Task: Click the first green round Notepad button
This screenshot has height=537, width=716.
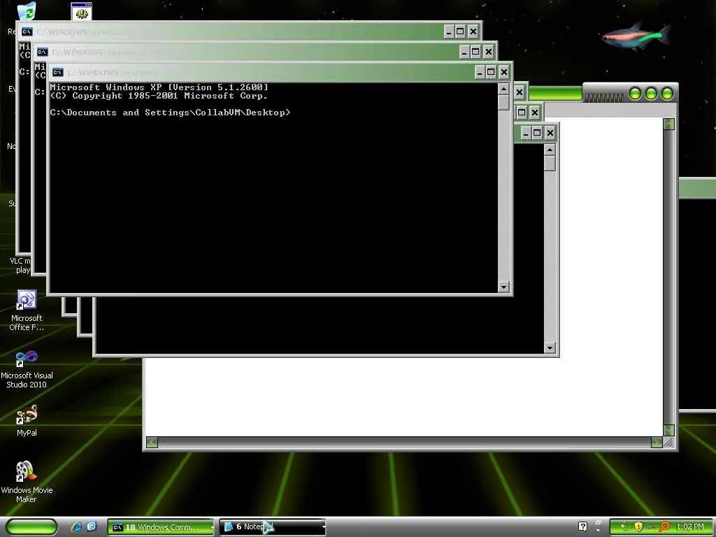Action: click(635, 94)
